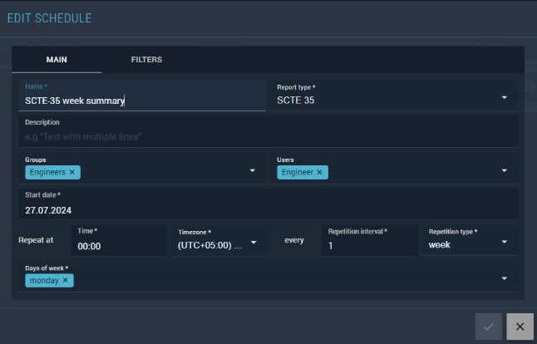
Task: Expand the Days of week dropdown
Action: point(504,278)
